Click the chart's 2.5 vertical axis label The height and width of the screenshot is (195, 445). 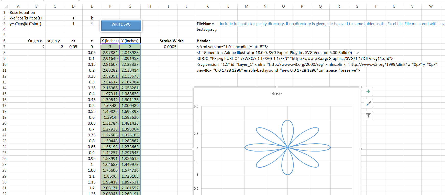196,134
